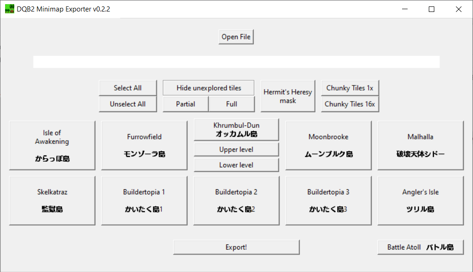473x272 pixels.
Task: Select Buildertopia 3 island
Action: coord(328,200)
